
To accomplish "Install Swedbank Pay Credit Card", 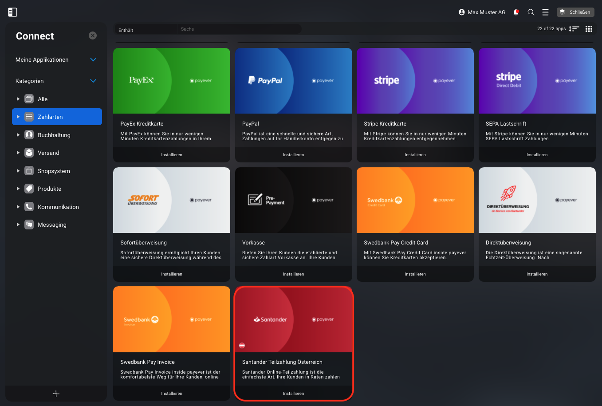I will [x=415, y=274].
